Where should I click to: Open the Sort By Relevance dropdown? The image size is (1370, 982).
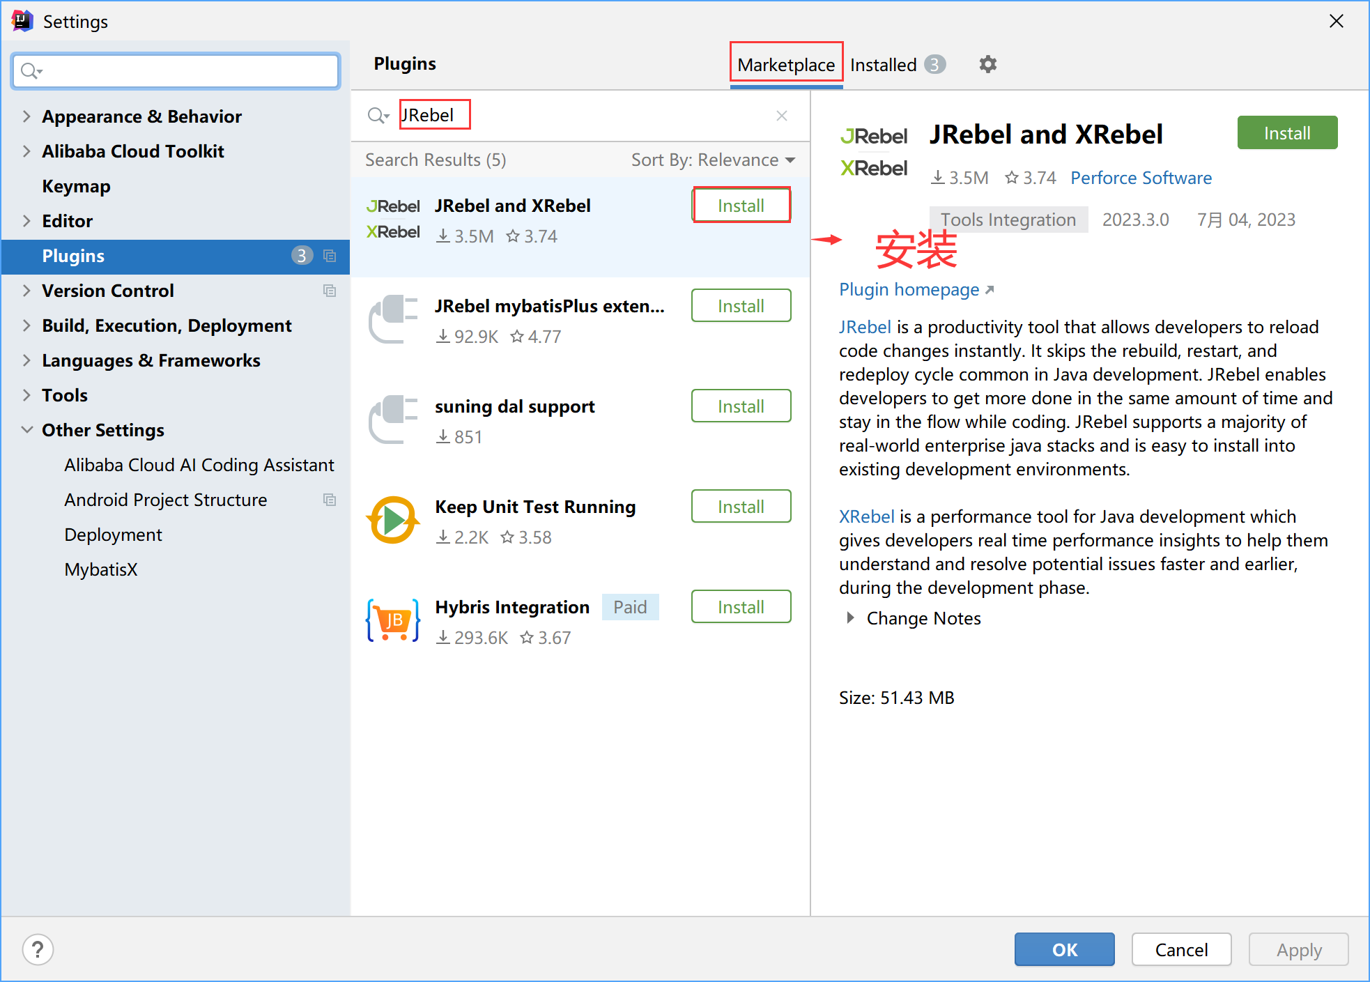coord(713,160)
